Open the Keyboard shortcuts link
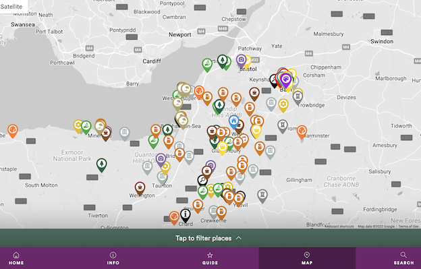The width and height of the screenshot is (421, 269). point(339,227)
